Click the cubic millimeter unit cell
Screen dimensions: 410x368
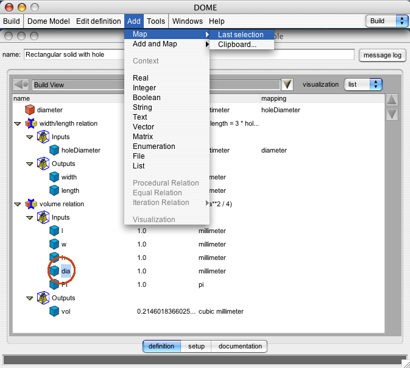point(221,311)
